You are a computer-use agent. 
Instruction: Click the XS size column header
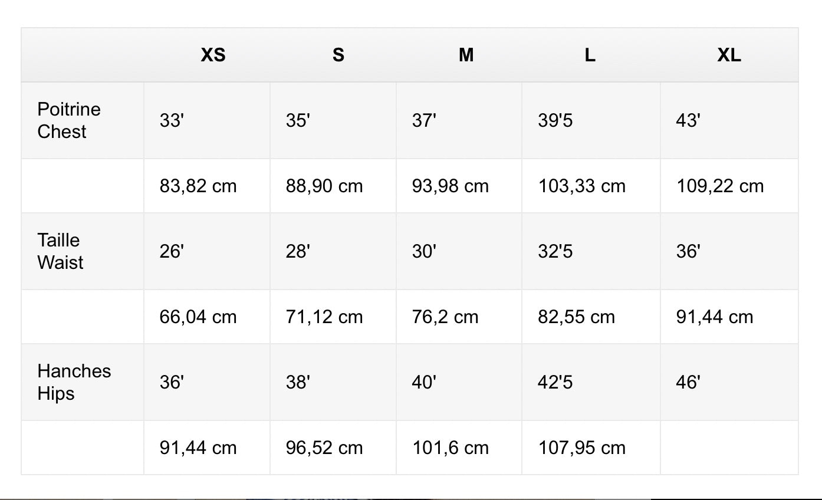[213, 55]
